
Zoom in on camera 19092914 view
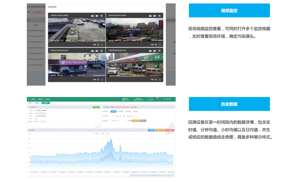(x=102, y=51)
